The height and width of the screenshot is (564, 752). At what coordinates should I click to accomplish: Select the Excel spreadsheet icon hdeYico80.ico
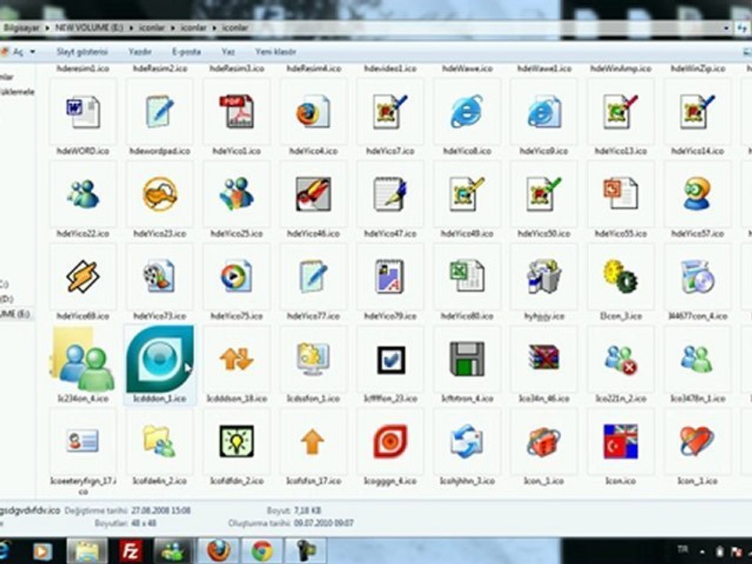[467, 277]
